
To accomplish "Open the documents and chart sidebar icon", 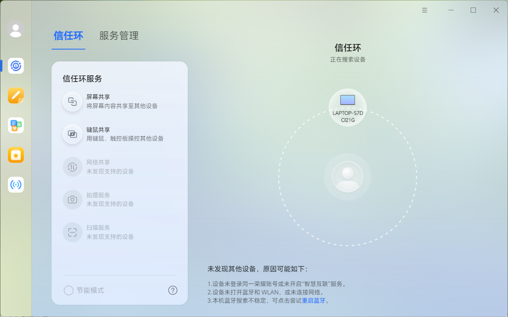I will click(16, 125).
